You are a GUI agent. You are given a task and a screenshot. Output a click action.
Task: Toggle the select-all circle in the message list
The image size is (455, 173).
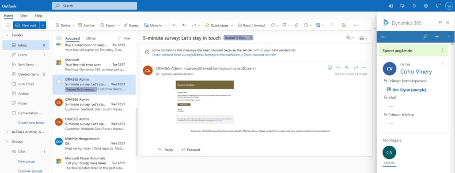pos(59,38)
